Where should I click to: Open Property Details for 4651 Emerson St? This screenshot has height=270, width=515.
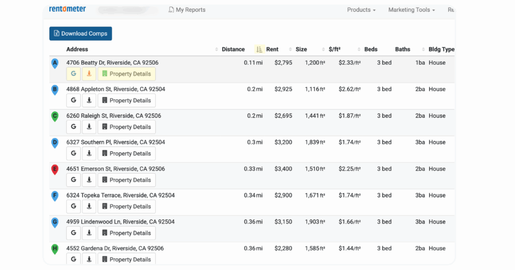126,180
